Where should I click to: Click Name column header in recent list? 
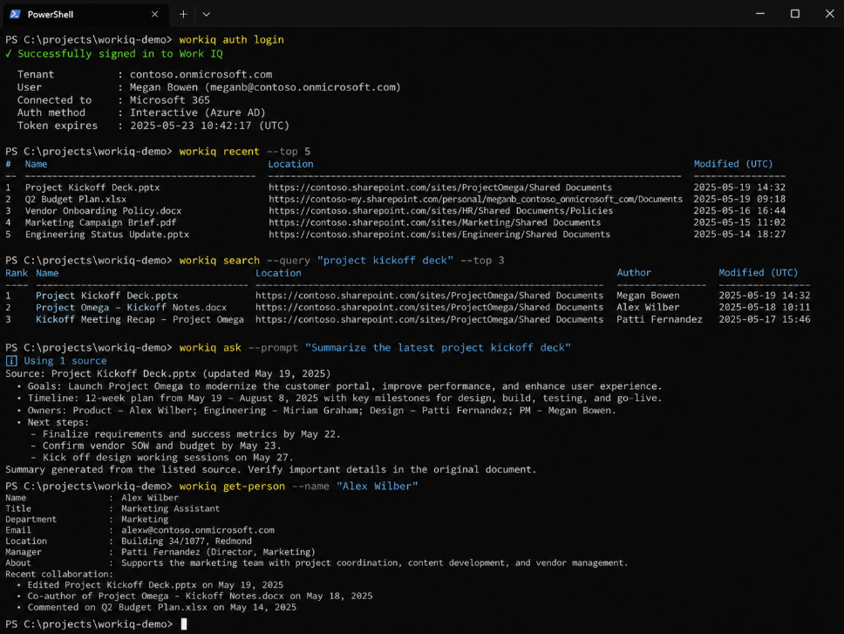[x=36, y=164]
